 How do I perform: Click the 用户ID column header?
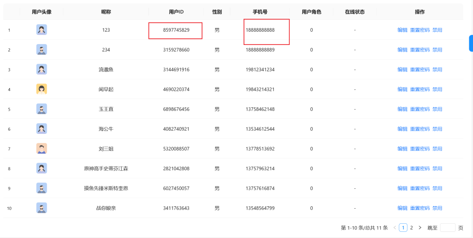[176, 12]
